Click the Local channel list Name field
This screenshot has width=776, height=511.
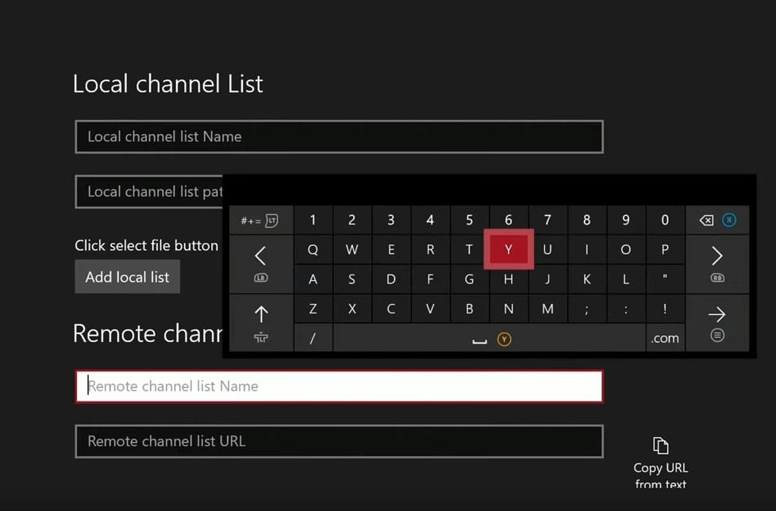339,136
